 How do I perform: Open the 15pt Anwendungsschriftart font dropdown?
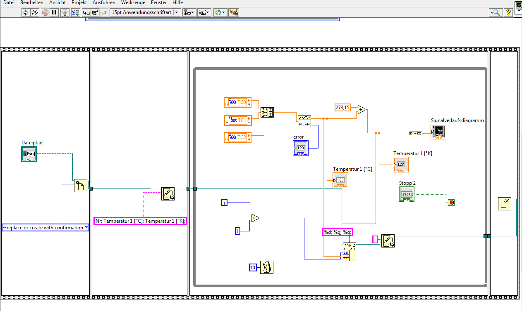point(146,12)
